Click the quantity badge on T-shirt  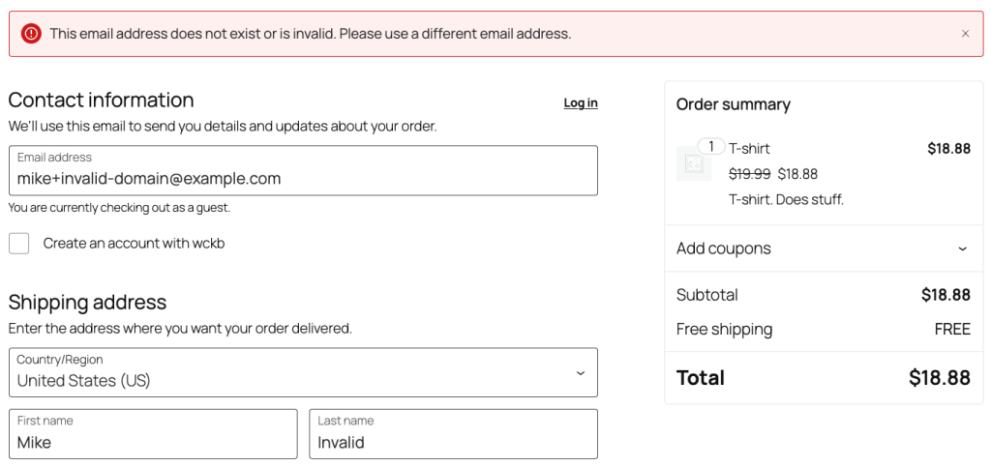click(x=711, y=147)
